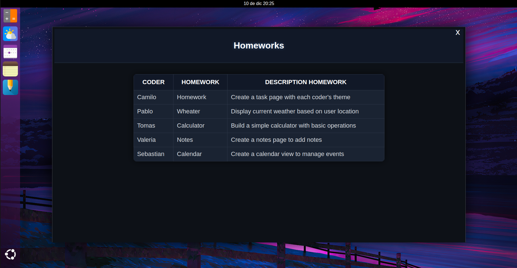517x268 pixels.
Task: Click the Calculator homework cell in table
Action: tap(191, 126)
